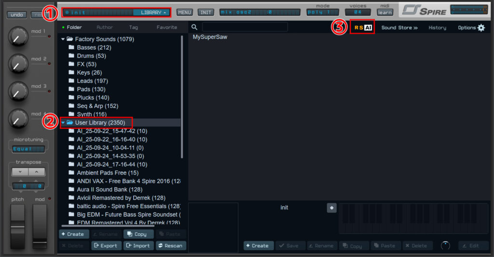This screenshot has width=494, height=257.
Task: Toggle the mod 3 red indicator
Action: coord(50,91)
